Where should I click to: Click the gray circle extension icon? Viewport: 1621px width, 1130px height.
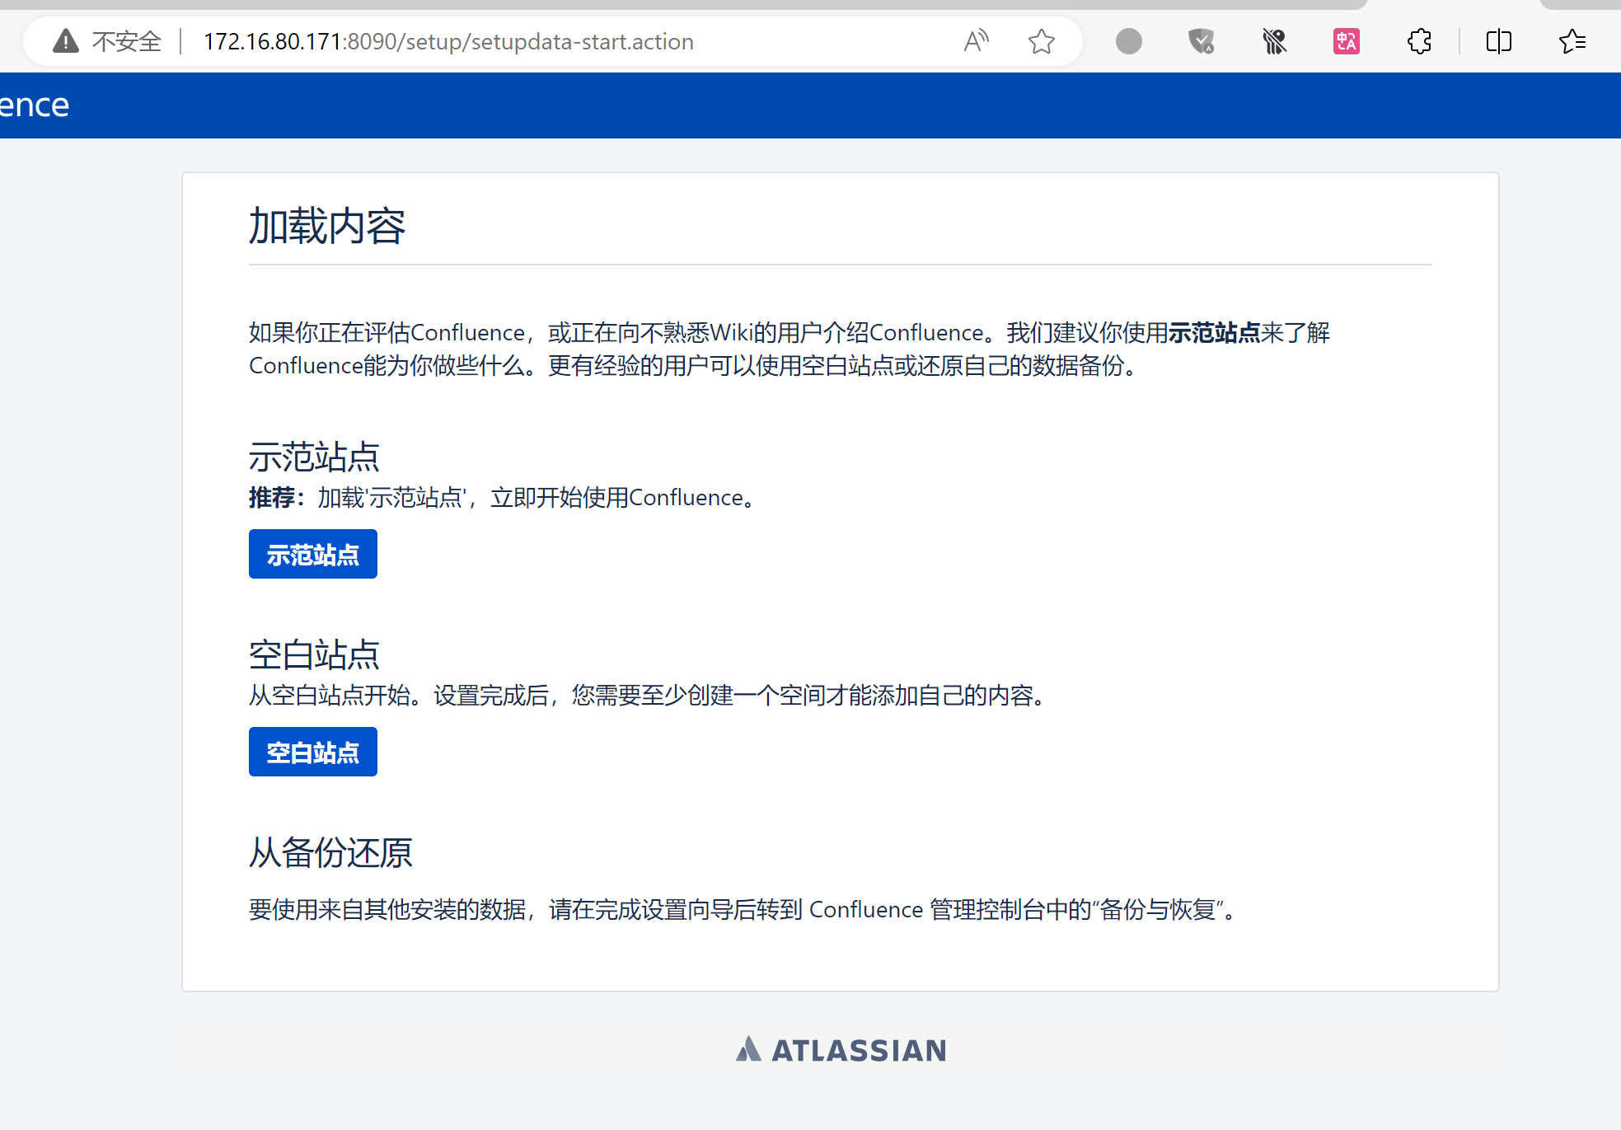click(x=1129, y=41)
